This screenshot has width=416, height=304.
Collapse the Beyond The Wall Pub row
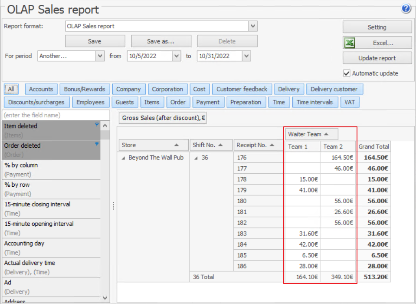pyautogui.click(x=123, y=158)
